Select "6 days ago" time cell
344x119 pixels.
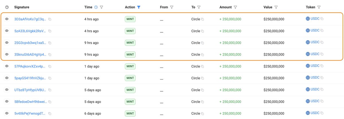pyautogui.click(x=93, y=113)
